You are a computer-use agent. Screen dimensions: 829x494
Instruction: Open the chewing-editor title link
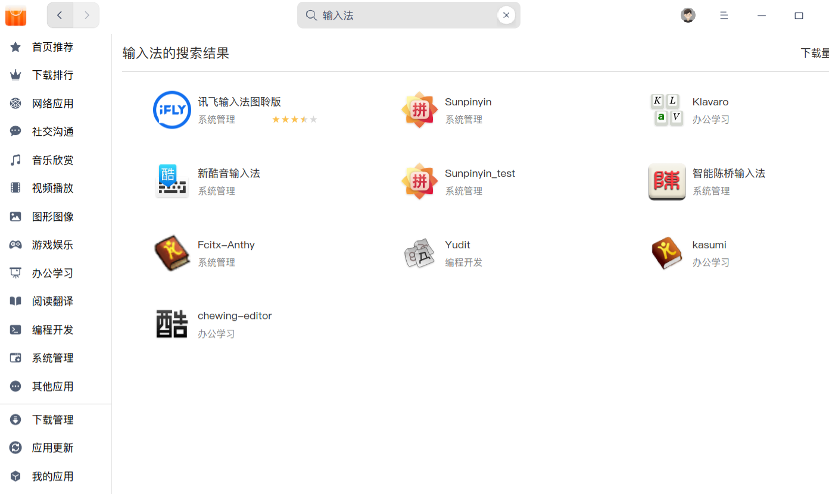click(235, 316)
